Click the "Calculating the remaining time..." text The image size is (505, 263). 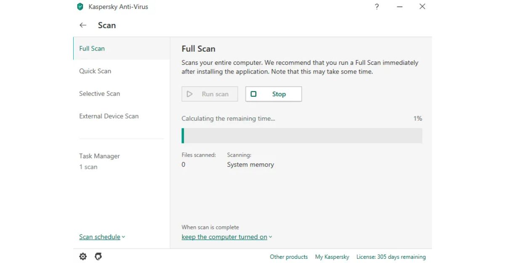[228, 119]
